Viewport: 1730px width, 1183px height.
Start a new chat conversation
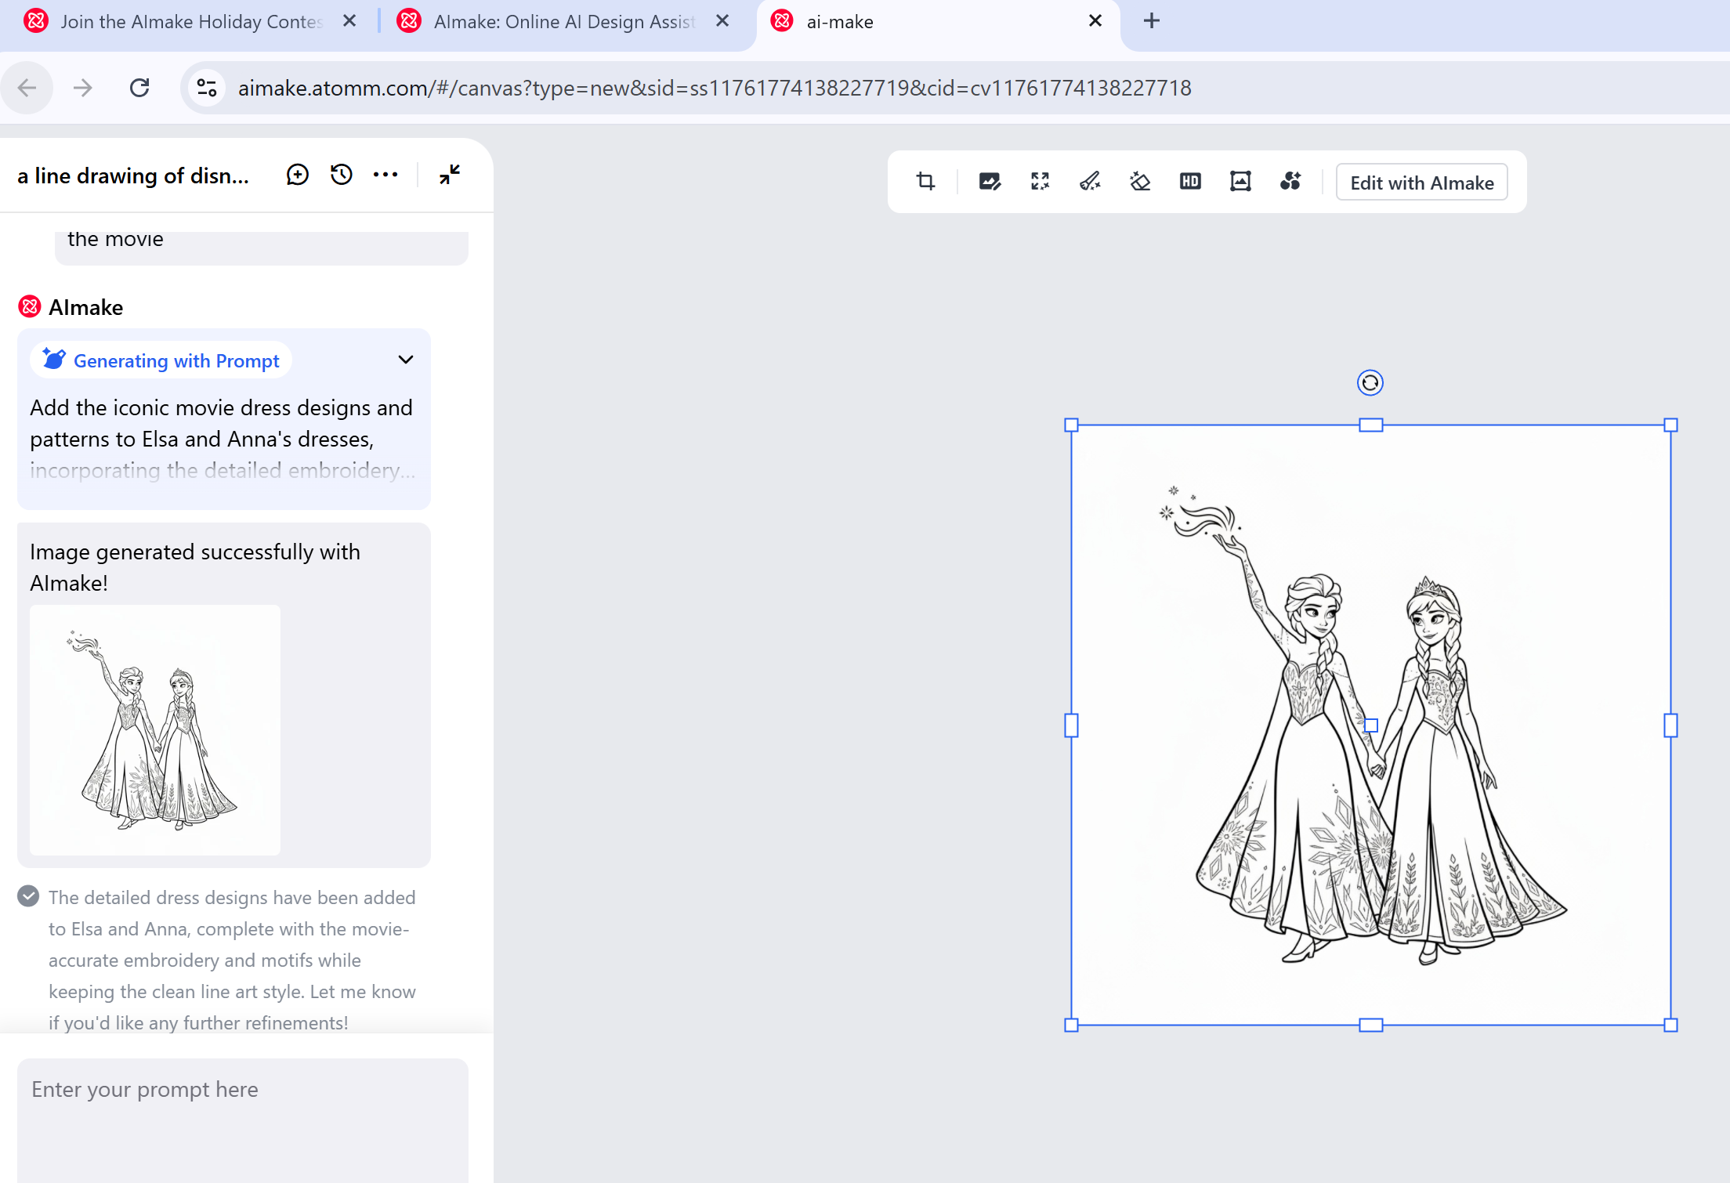click(297, 174)
